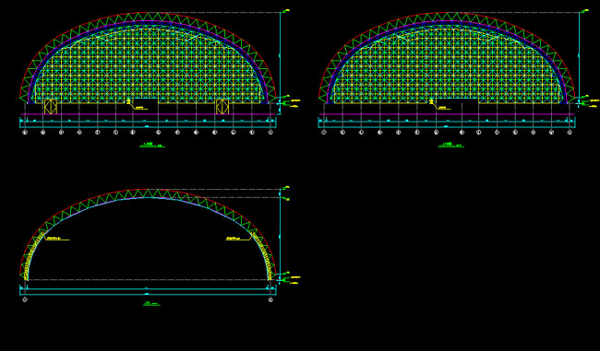Select the overall cyan dimension line under the arch section
Image resolution: width=600 pixels, height=351 pixels.
point(148,295)
